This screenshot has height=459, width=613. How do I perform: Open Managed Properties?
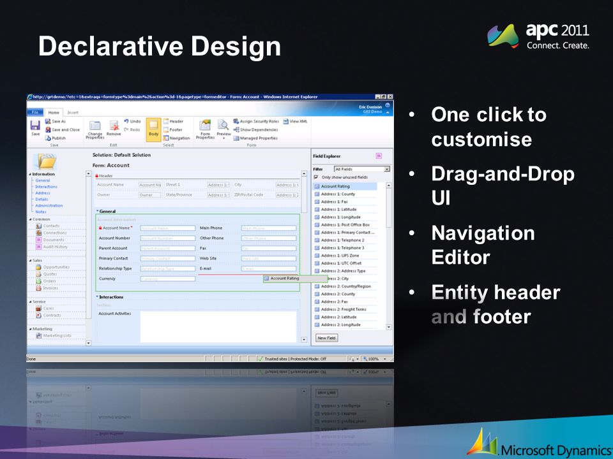[x=255, y=138]
